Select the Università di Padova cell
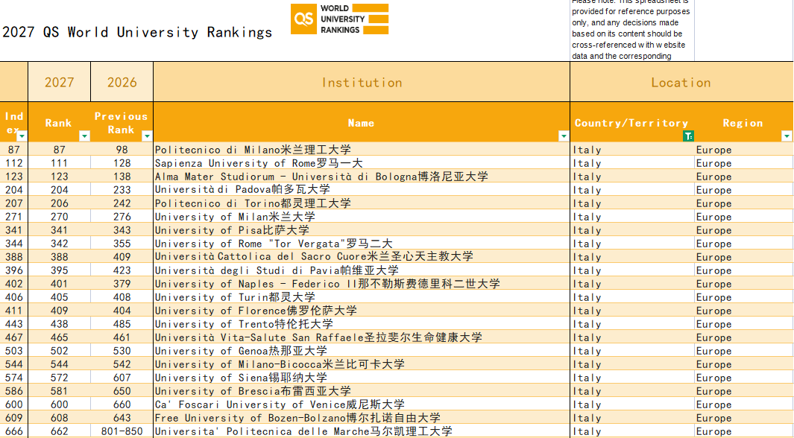794x438 pixels. pyautogui.click(x=362, y=190)
